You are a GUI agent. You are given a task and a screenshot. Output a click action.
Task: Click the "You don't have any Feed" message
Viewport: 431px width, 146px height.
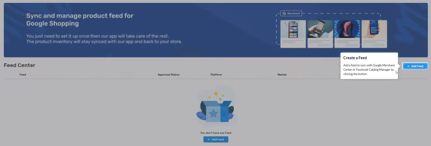(215, 133)
